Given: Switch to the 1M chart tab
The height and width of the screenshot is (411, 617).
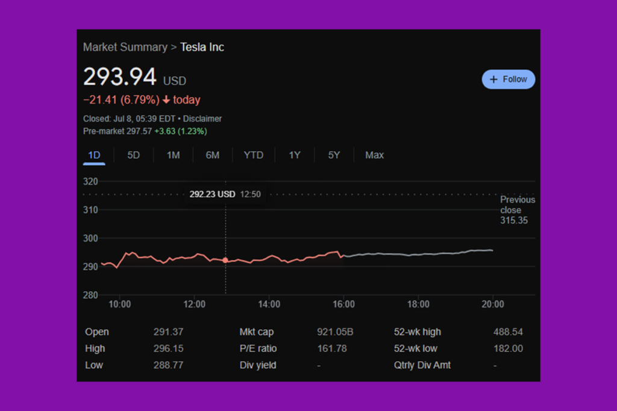Looking at the screenshot, I should [173, 155].
